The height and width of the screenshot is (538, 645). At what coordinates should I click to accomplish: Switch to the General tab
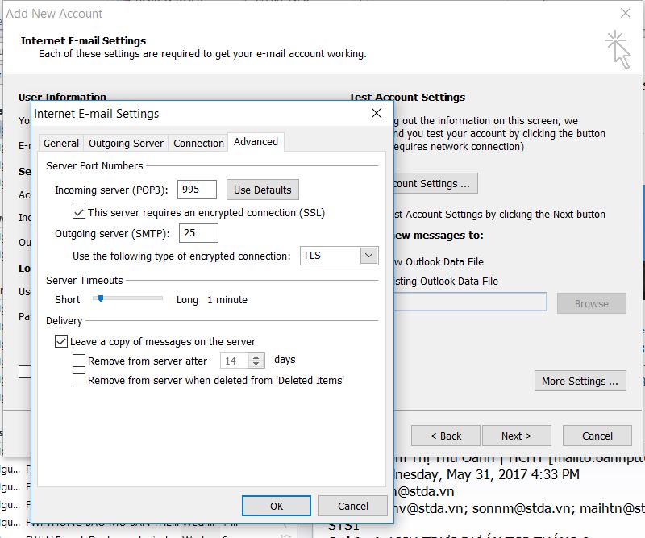coord(61,144)
